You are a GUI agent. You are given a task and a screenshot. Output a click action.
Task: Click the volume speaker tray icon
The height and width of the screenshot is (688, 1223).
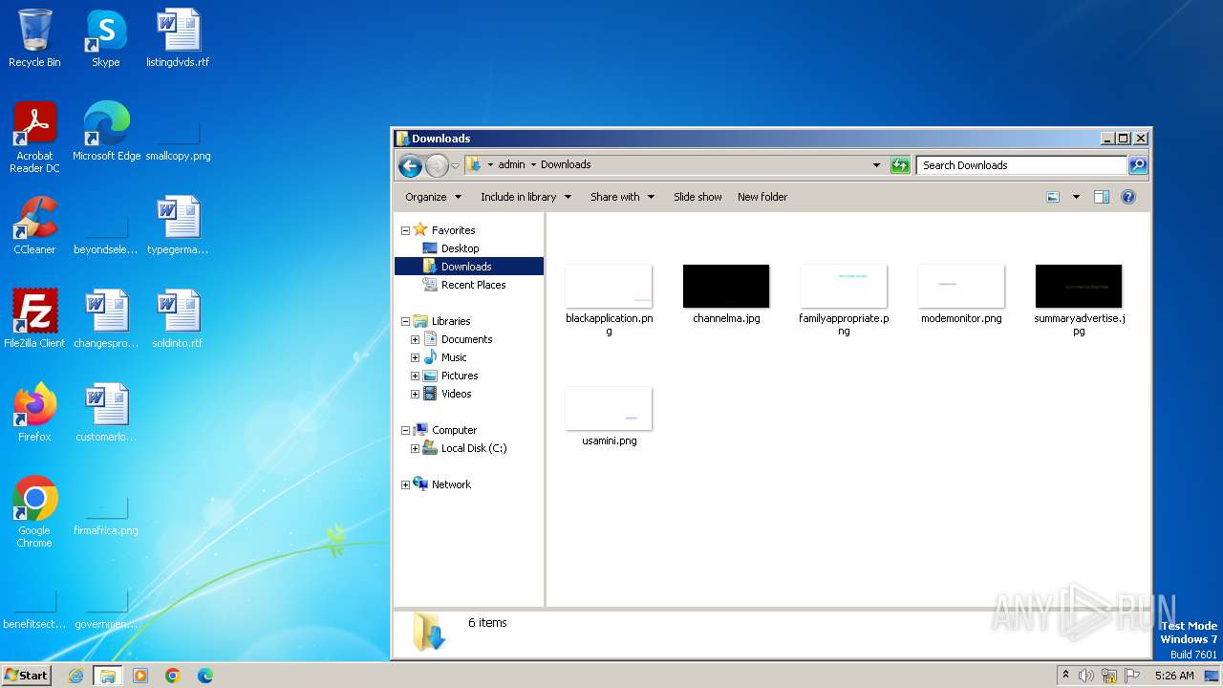pos(1086,676)
